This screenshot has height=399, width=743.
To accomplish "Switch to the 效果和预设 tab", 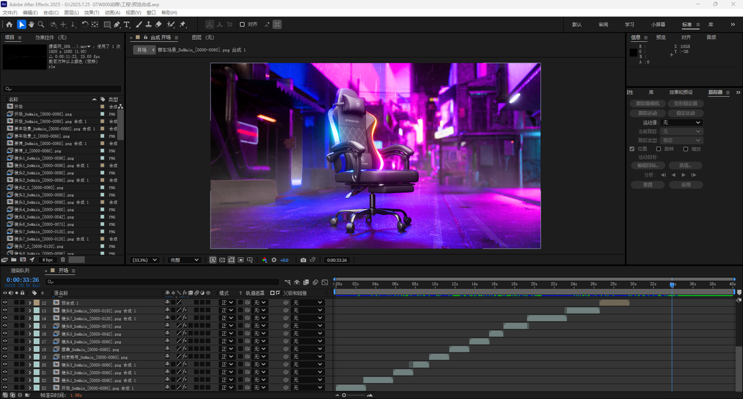I will (x=680, y=92).
